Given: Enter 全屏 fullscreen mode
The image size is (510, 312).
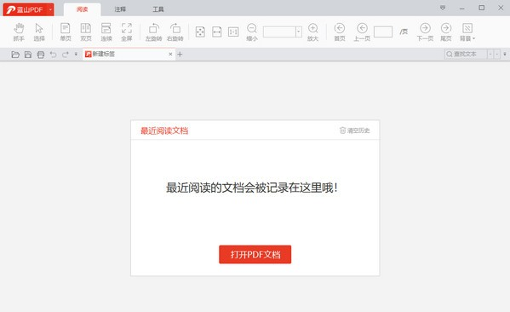Looking at the screenshot, I should pyautogui.click(x=127, y=32).
